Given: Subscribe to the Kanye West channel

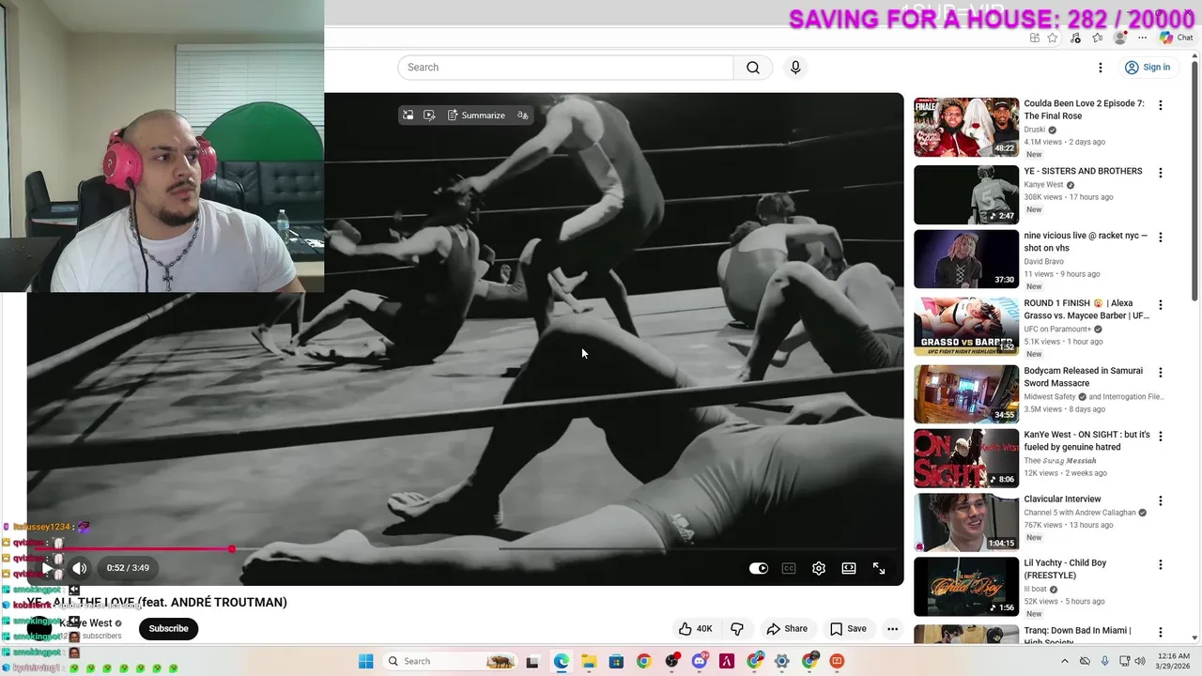Looking at the screenshot, I should pos(168,628).
